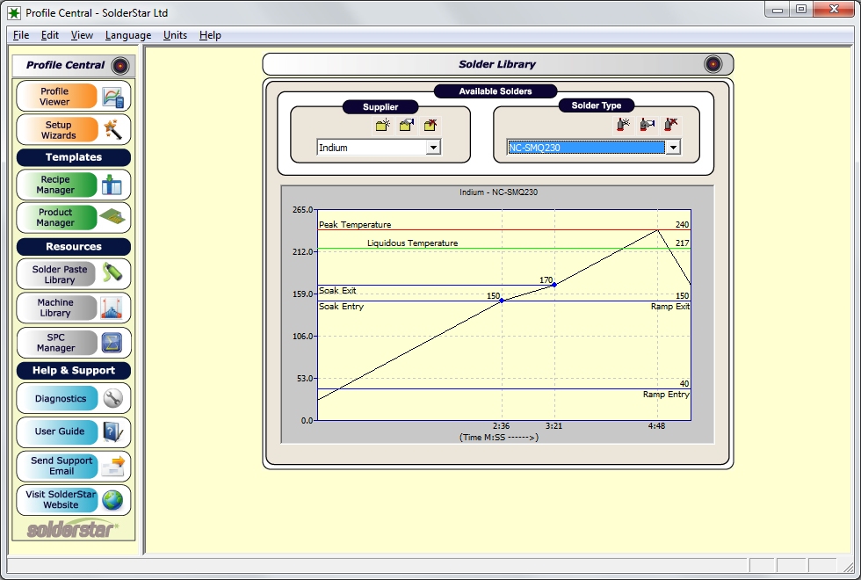Close the Profile Central window
This screenshot has width=861, height=580.
(834, 9)
